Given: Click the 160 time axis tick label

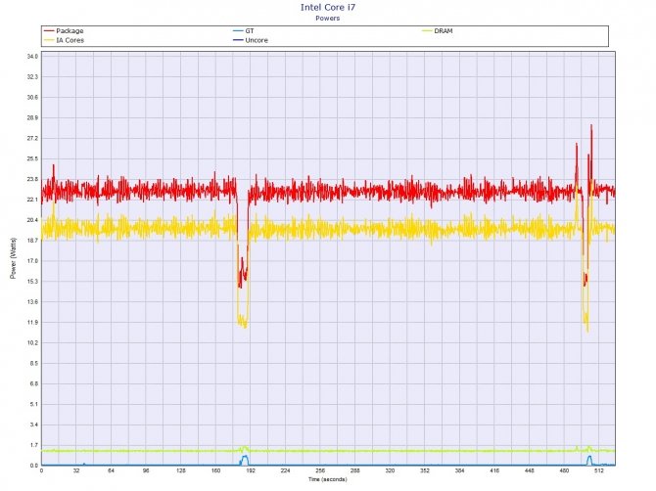Looking at the screenshot, I should (x=215, y=470).
